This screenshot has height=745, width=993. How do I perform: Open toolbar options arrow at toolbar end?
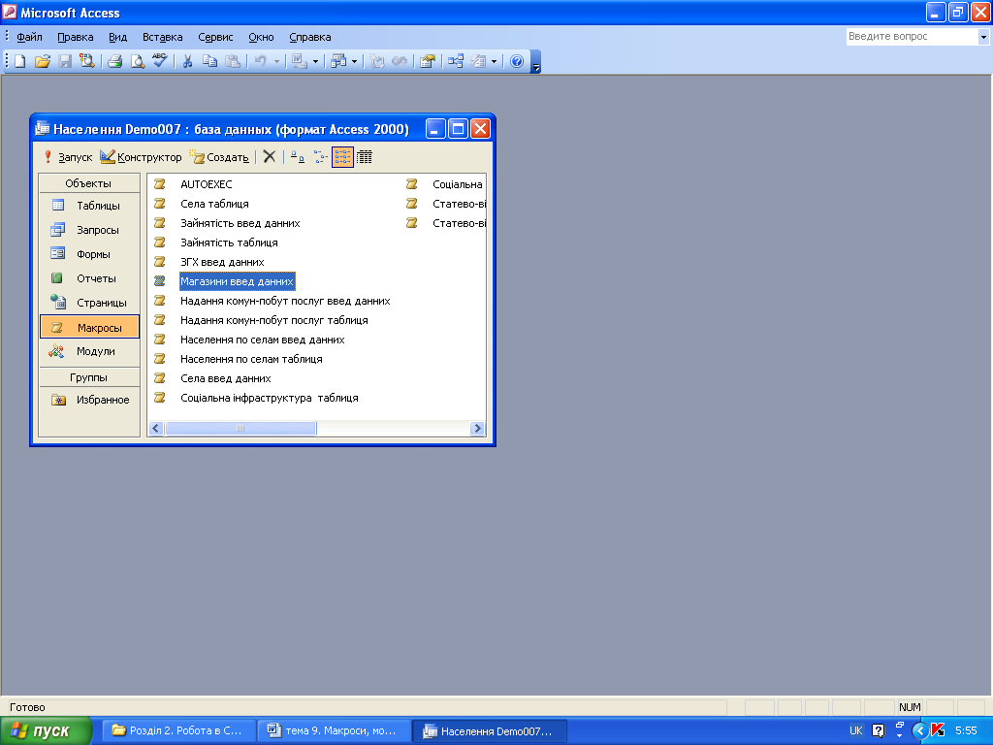[535, 62]
